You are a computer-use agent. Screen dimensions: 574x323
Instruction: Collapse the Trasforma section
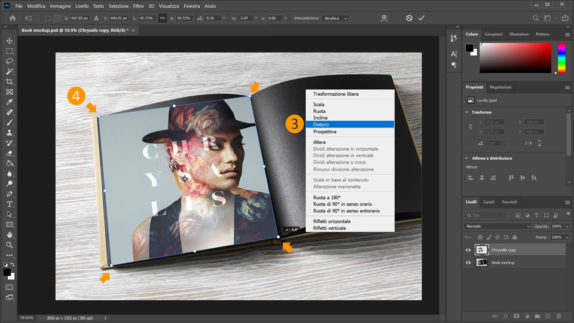point(467,112)
